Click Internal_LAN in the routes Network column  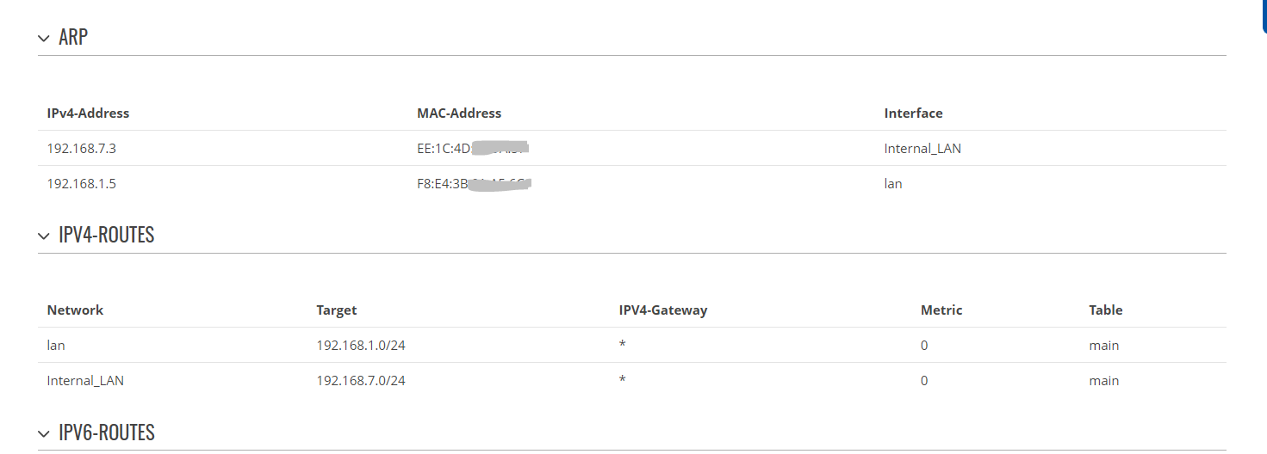click(x=85, y=381)
